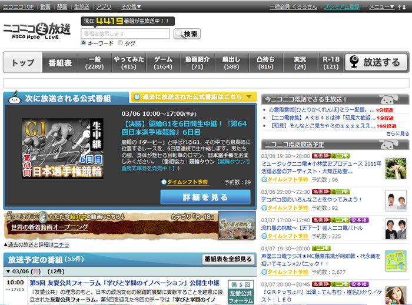This screenshot has width=412, height=305.
Task: Click the timeshift clock icon for 予約数 92
Action: [x=264, y=207]
